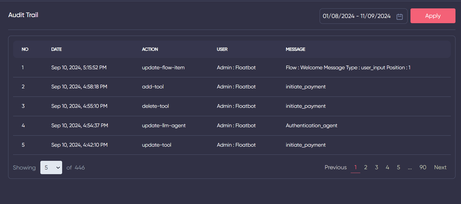The image size is (461, 204).
Task: Select the update-flow-item row
Action: (163, 68)
